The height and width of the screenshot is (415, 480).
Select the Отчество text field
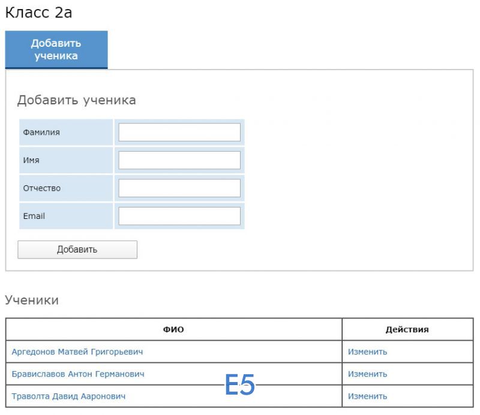point(179,188)
